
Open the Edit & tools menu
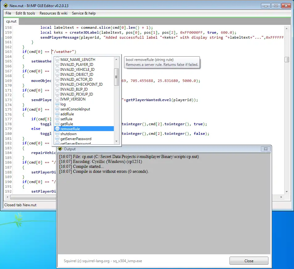(x=25, y=13)
